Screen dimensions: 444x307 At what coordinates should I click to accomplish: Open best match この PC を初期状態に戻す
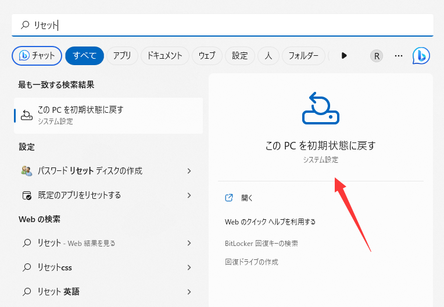tap(109, 116)
